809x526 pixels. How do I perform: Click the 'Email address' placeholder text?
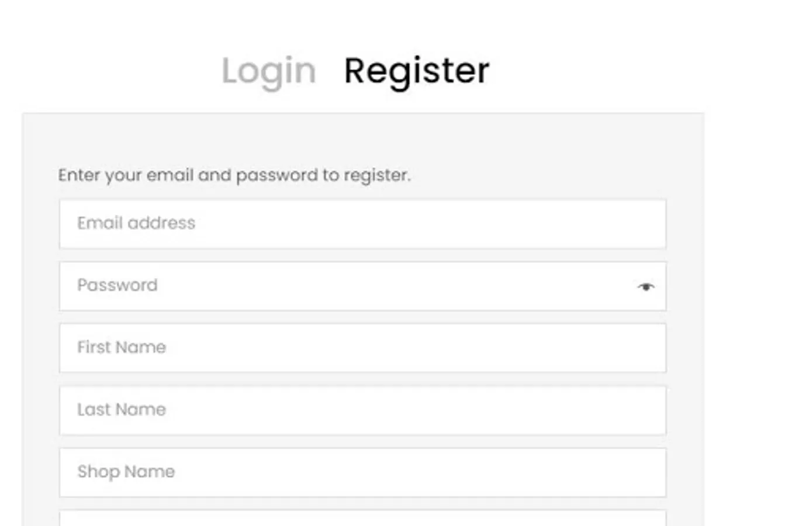click(x=136, y=223)
